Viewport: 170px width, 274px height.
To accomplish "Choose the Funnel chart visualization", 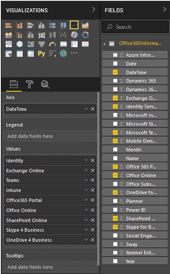I will pos(41,44).
